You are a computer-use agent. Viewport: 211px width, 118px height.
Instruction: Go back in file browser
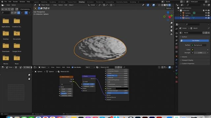(x=3, y=9)
